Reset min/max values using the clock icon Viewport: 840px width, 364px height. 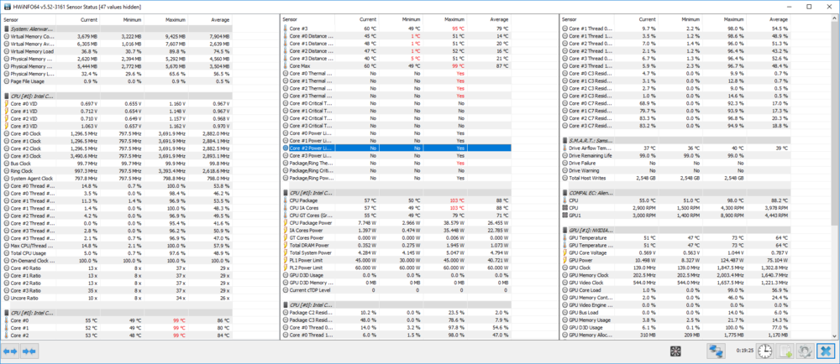767,351
